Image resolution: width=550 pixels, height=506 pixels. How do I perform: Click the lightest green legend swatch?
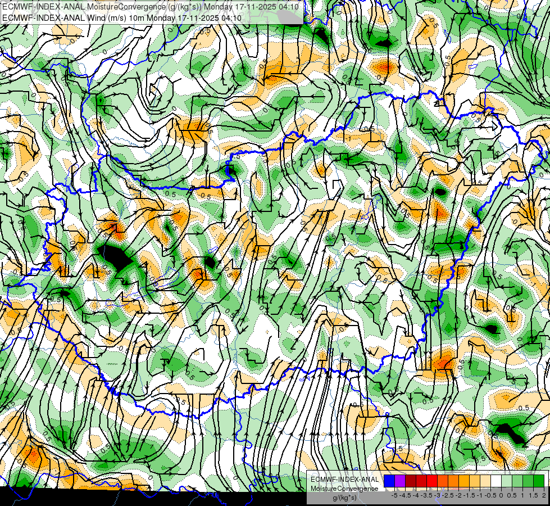(x=507, y=481)
